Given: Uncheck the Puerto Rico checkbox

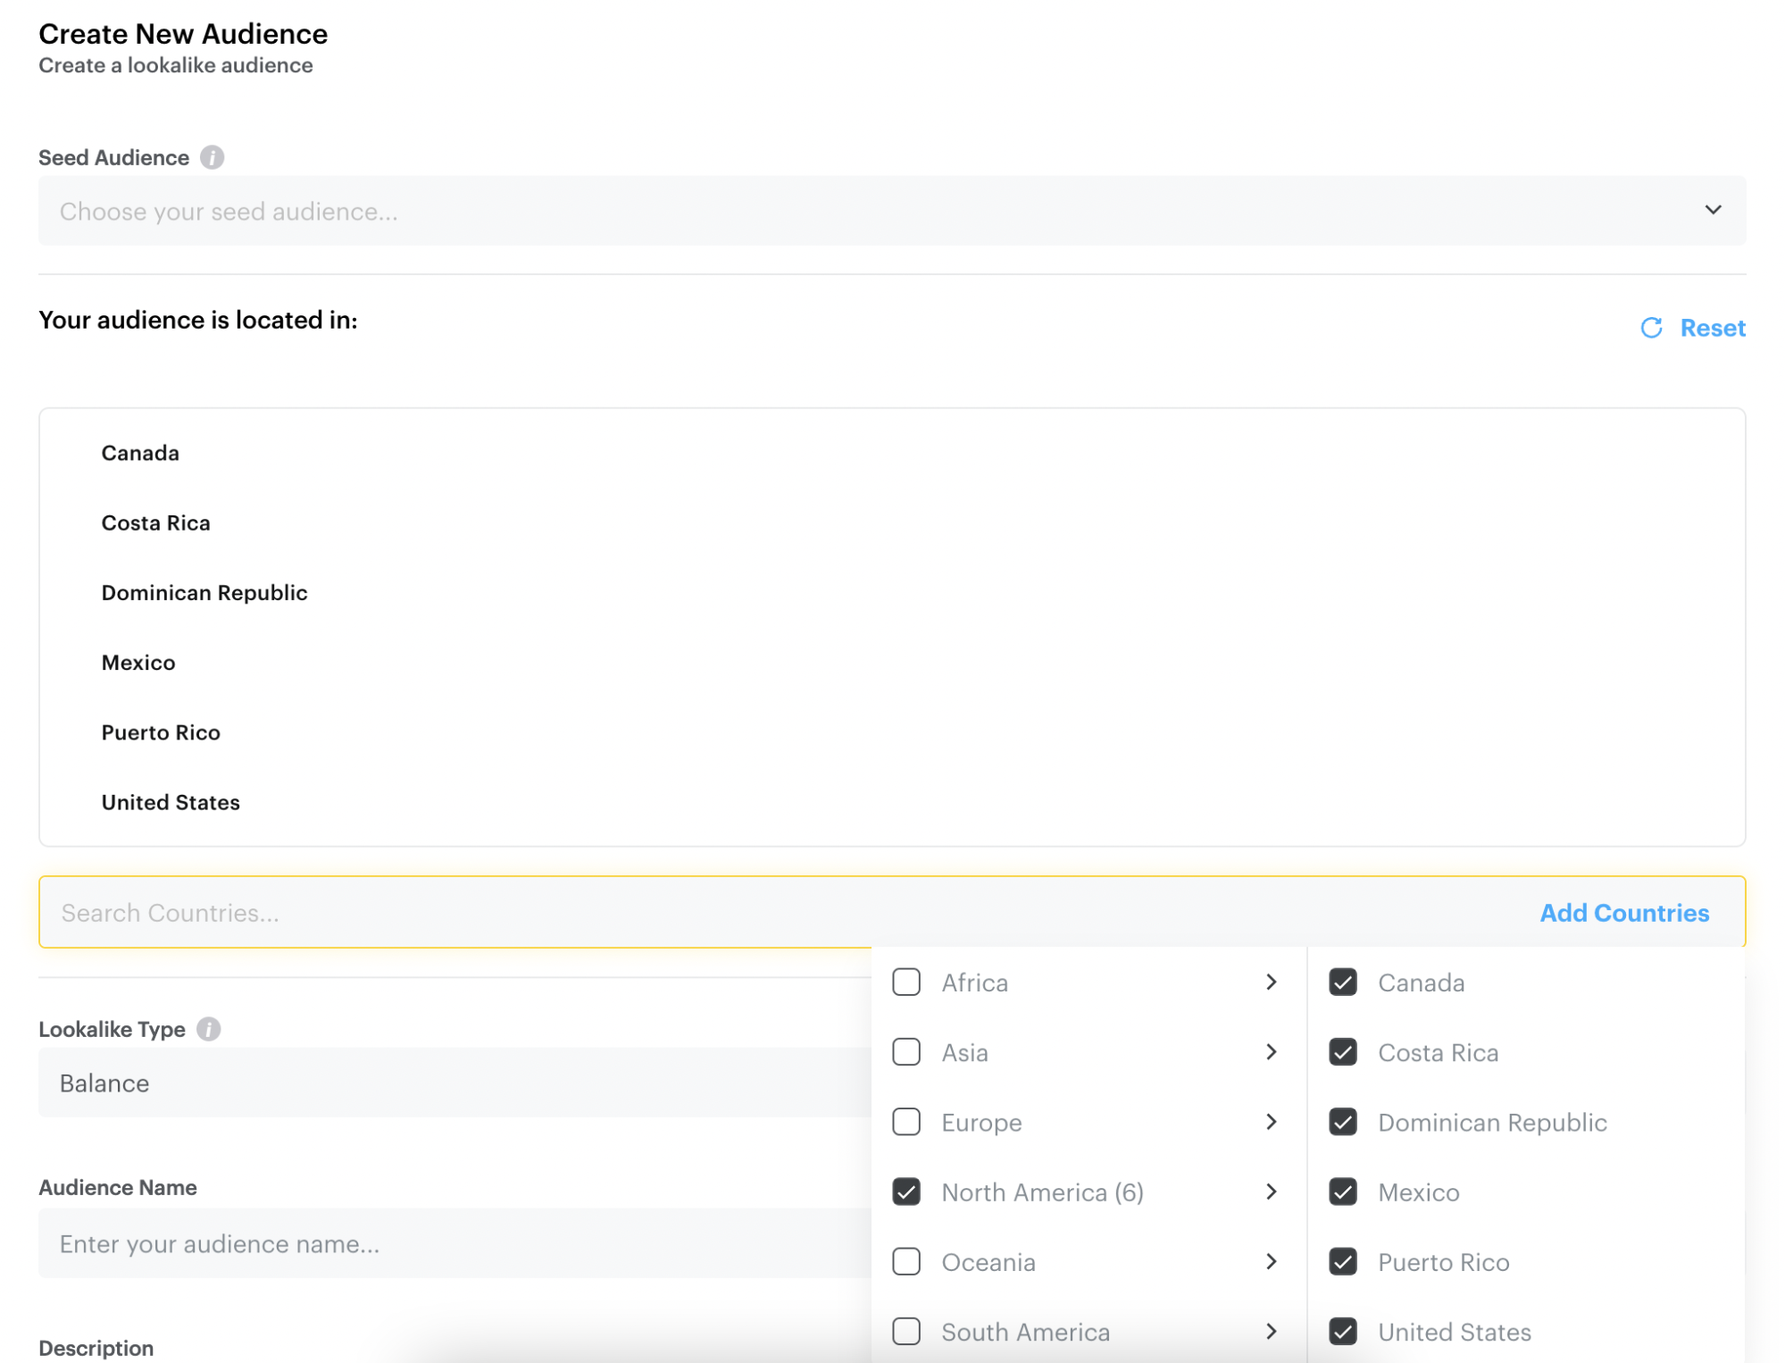Looking at the screenshot, I should (1342, 1262).
